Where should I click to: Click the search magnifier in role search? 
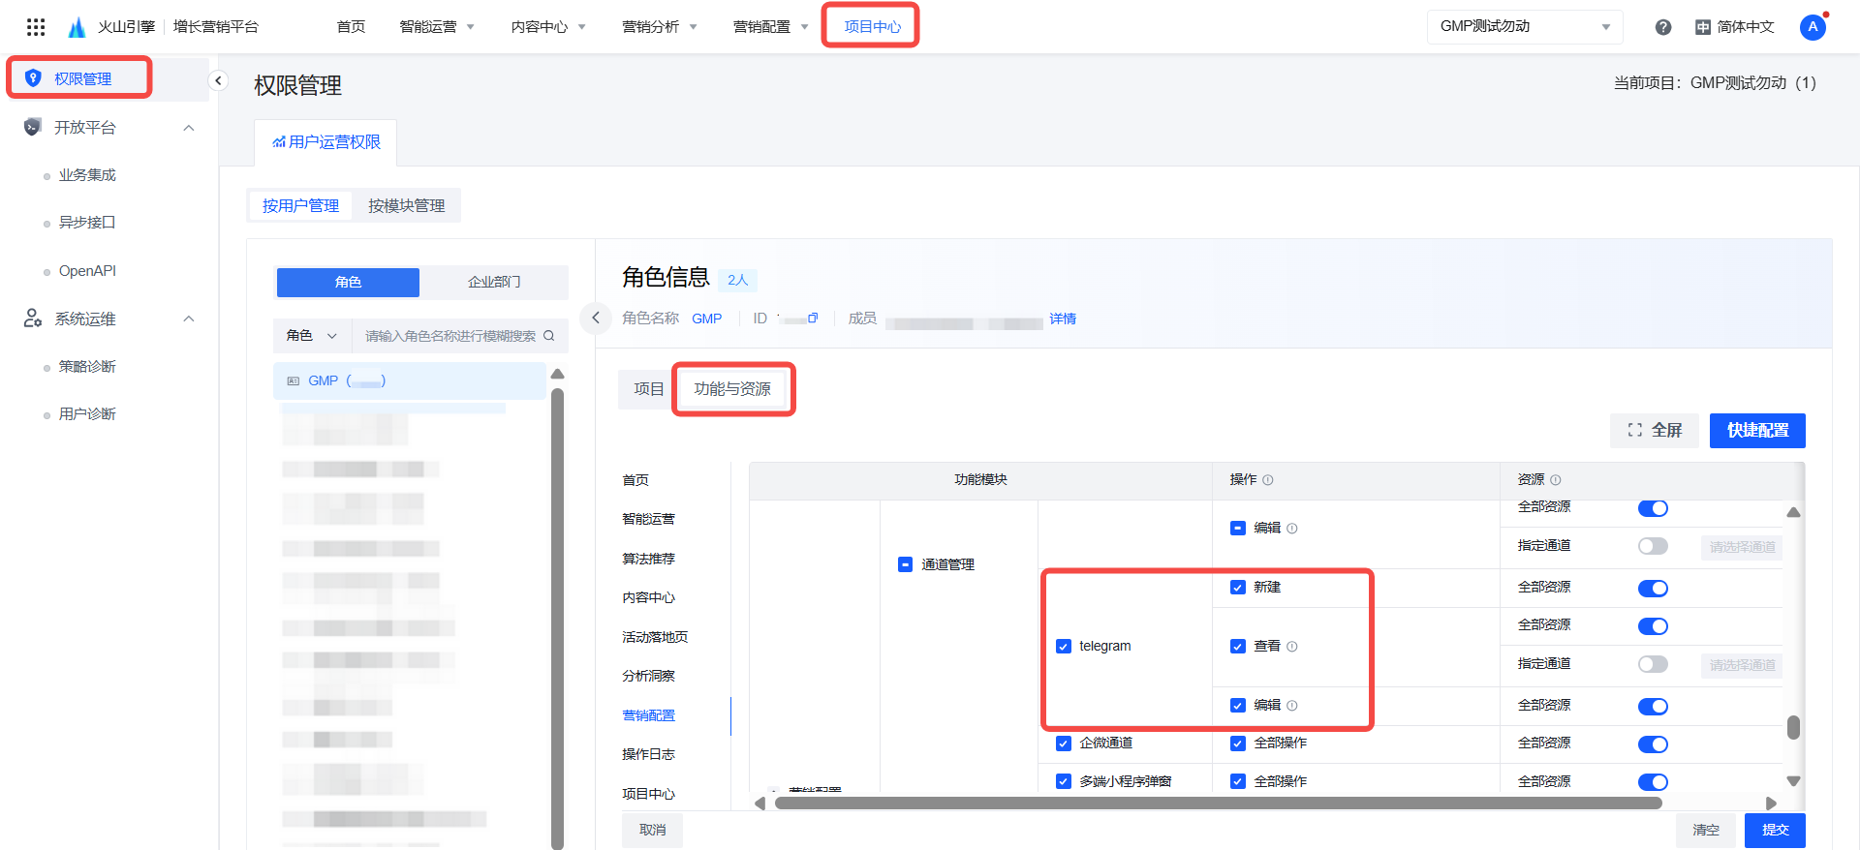(x=549, y=336)
